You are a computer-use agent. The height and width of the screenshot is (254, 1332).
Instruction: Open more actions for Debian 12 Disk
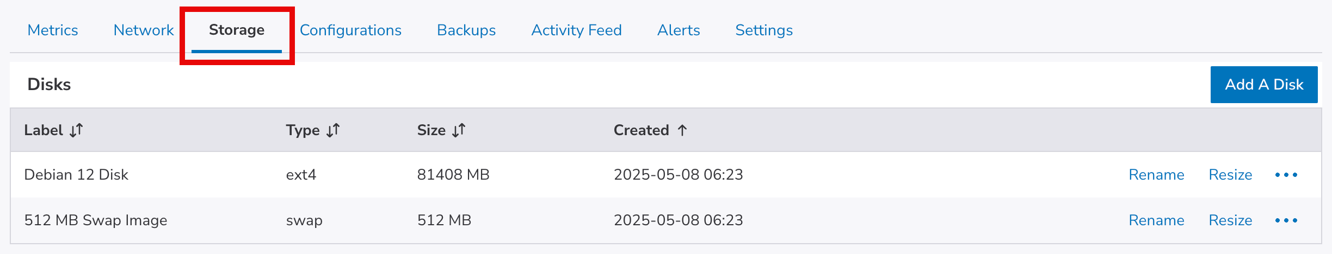(1286, 175)
